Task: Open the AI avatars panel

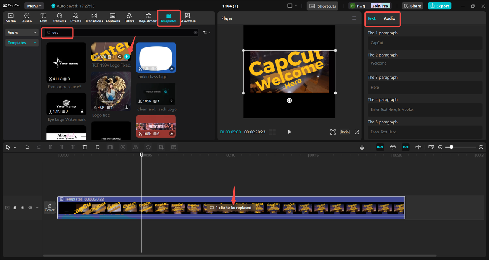Action: click(x=188, y=18)
